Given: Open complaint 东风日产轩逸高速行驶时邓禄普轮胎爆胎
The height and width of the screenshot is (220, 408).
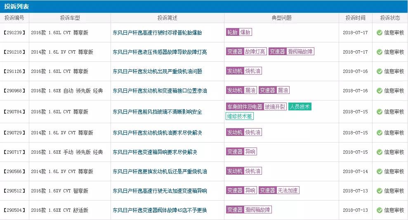Looking at the screenshot, I should [x=157, y=33].
